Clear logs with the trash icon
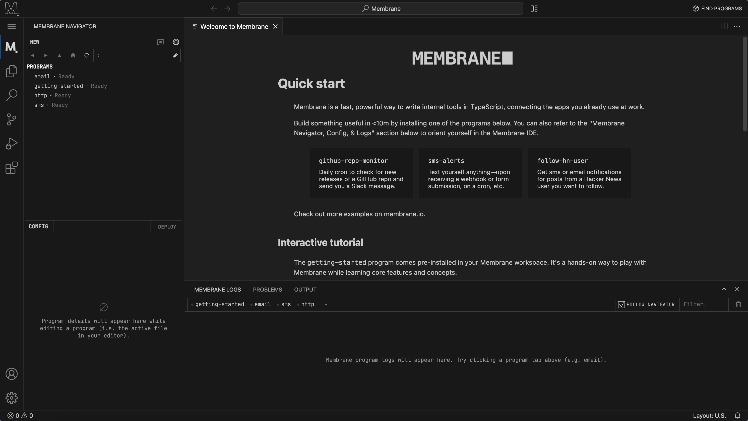The width and height of the screenshot is (748, 421). pyautogui.click(x=738, y=304)
